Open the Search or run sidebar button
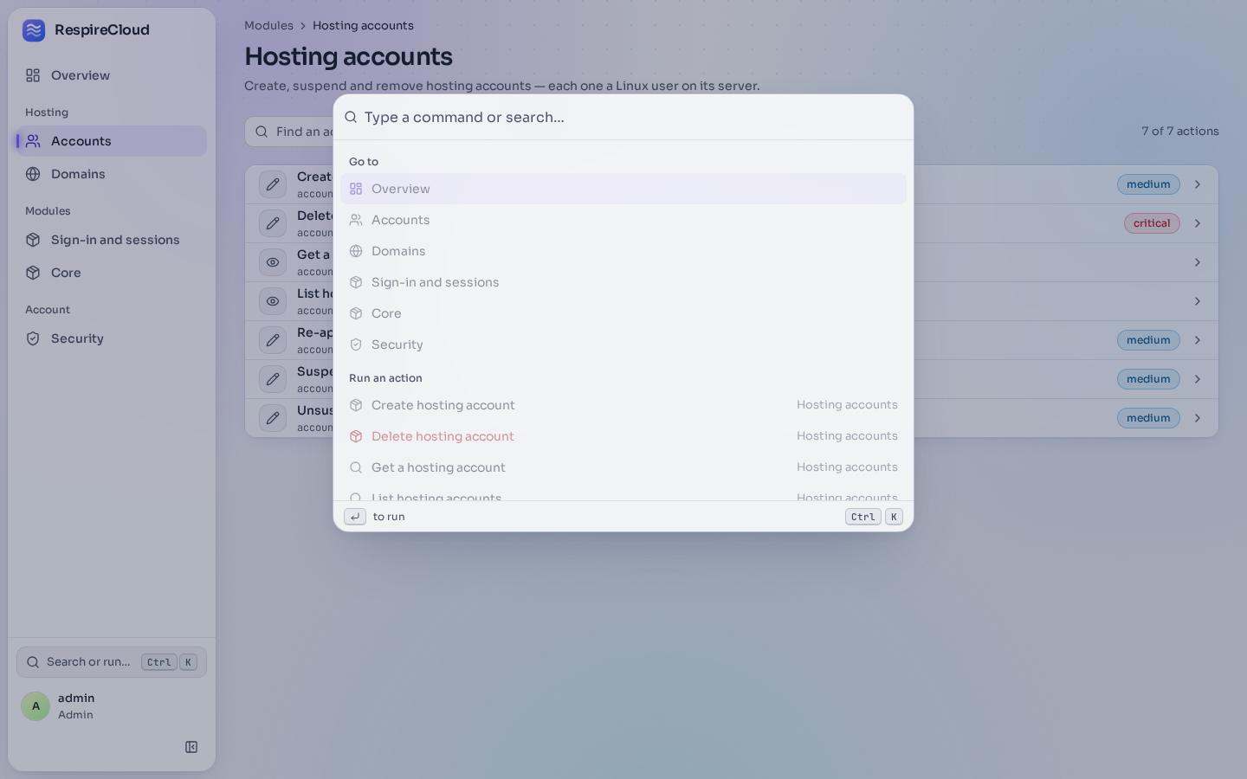 pyautogui.click(x=112, y=662)
